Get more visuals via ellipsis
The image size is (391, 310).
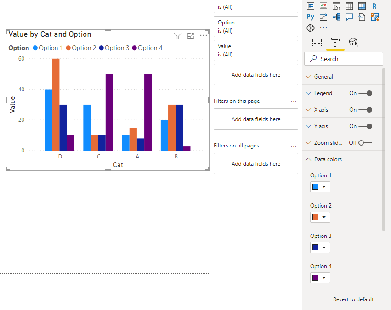tap(323, 28)
